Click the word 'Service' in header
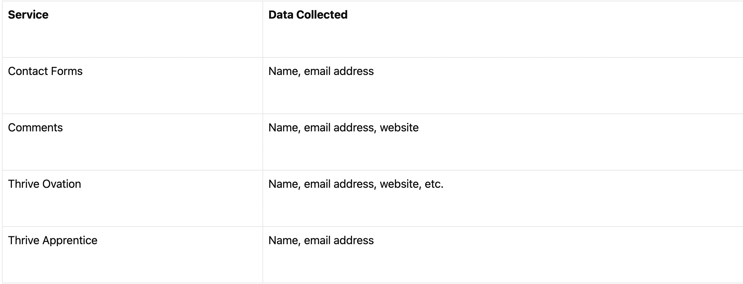The image size is (743, 284). pyautogui.click(x=28, y=15)
